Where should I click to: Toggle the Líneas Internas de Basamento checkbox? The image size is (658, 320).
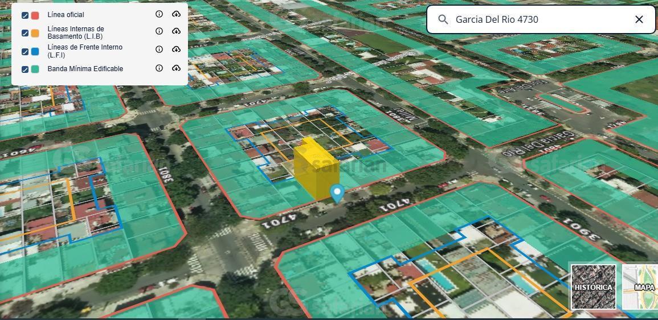coord(25,32)
